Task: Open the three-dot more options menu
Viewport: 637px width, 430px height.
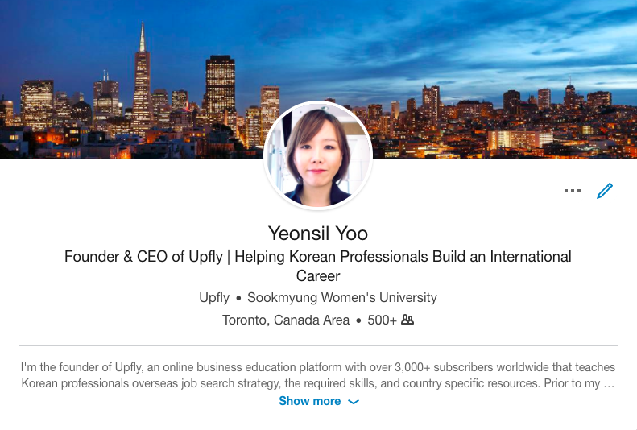Action: point(573,190)
